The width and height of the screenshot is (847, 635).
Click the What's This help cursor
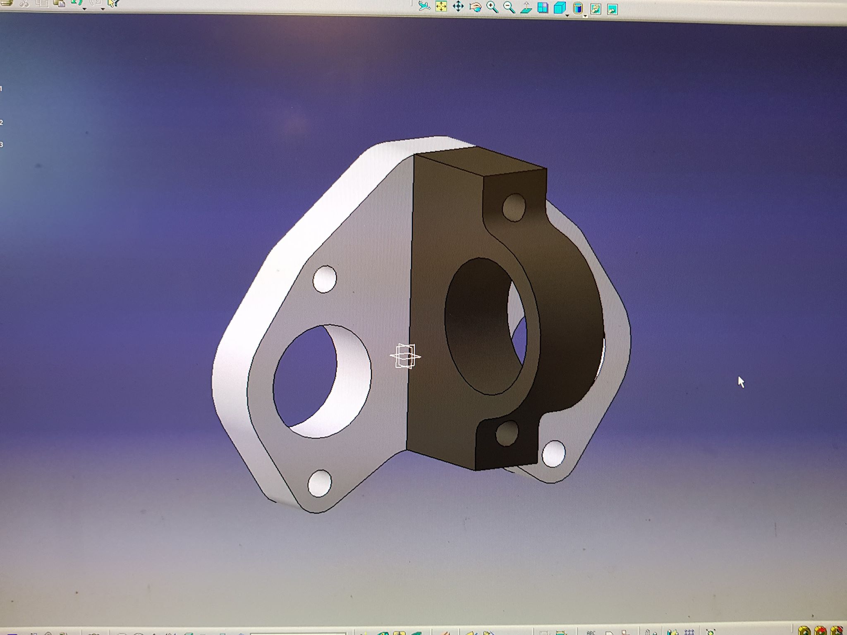pyautogui.click(x=113, y=3)
